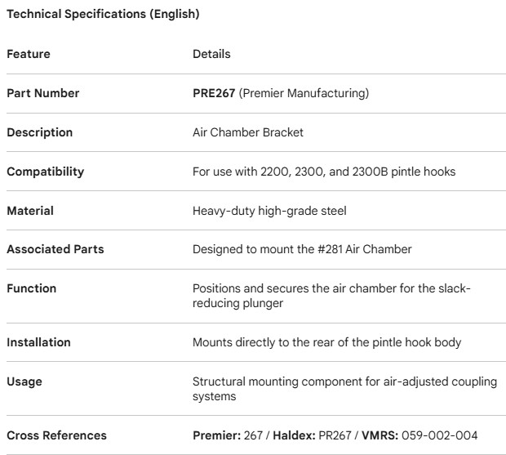Viewport: 506px width, 455px height.
Task: Click the Cross References row label
Action: click(56, 435)
